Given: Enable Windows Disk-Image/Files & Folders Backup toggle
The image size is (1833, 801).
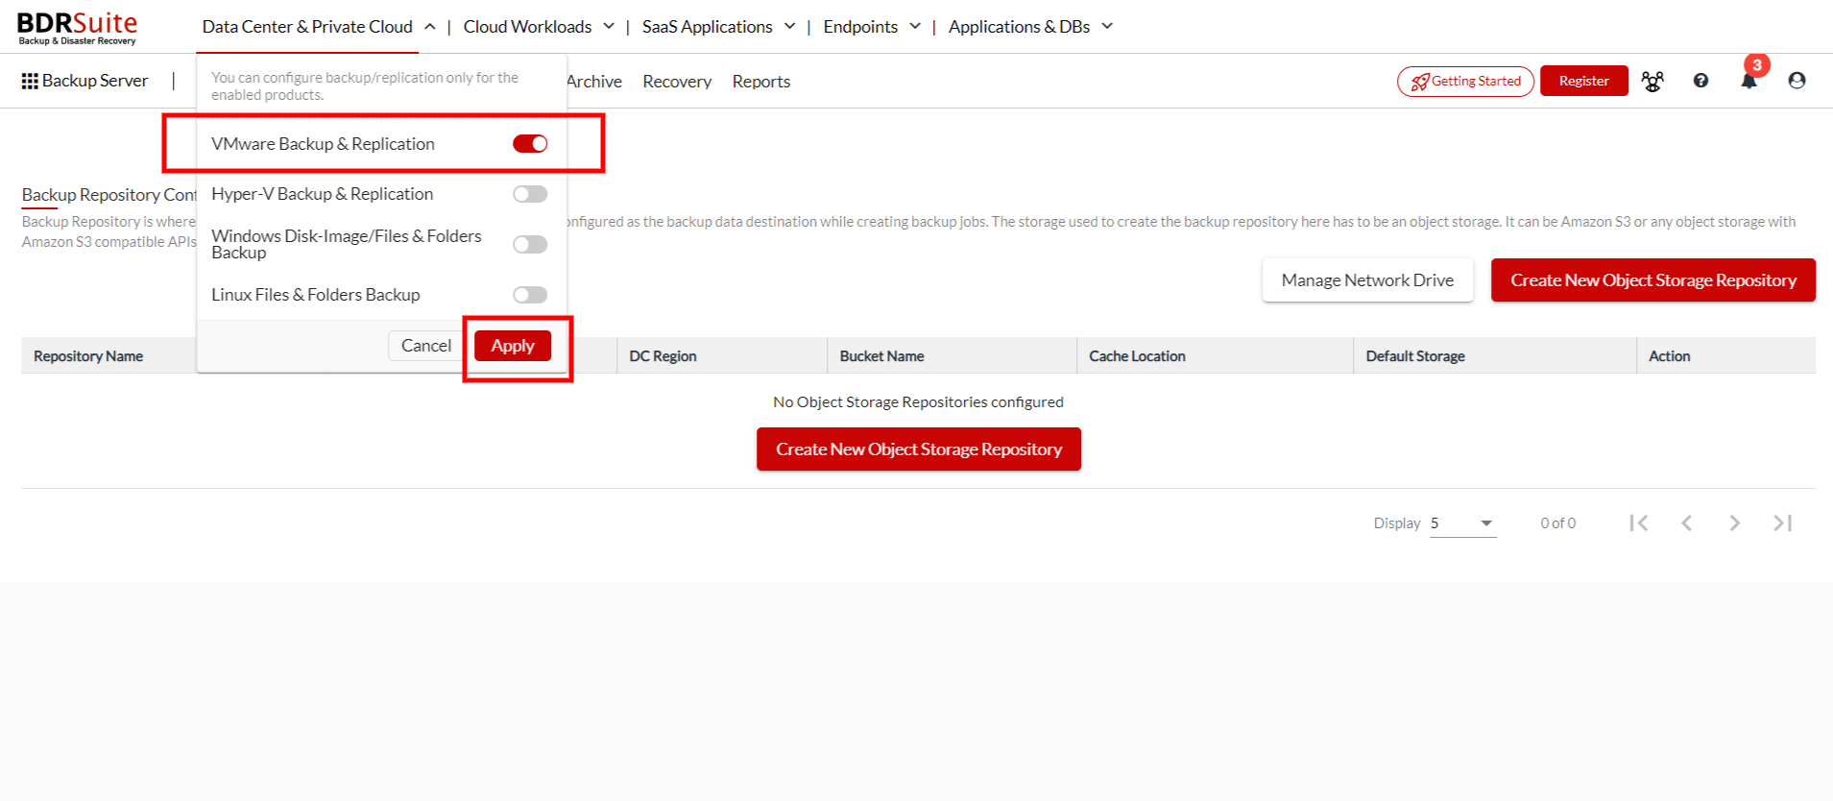Looking at the screenshot, I should coord(530,244).
